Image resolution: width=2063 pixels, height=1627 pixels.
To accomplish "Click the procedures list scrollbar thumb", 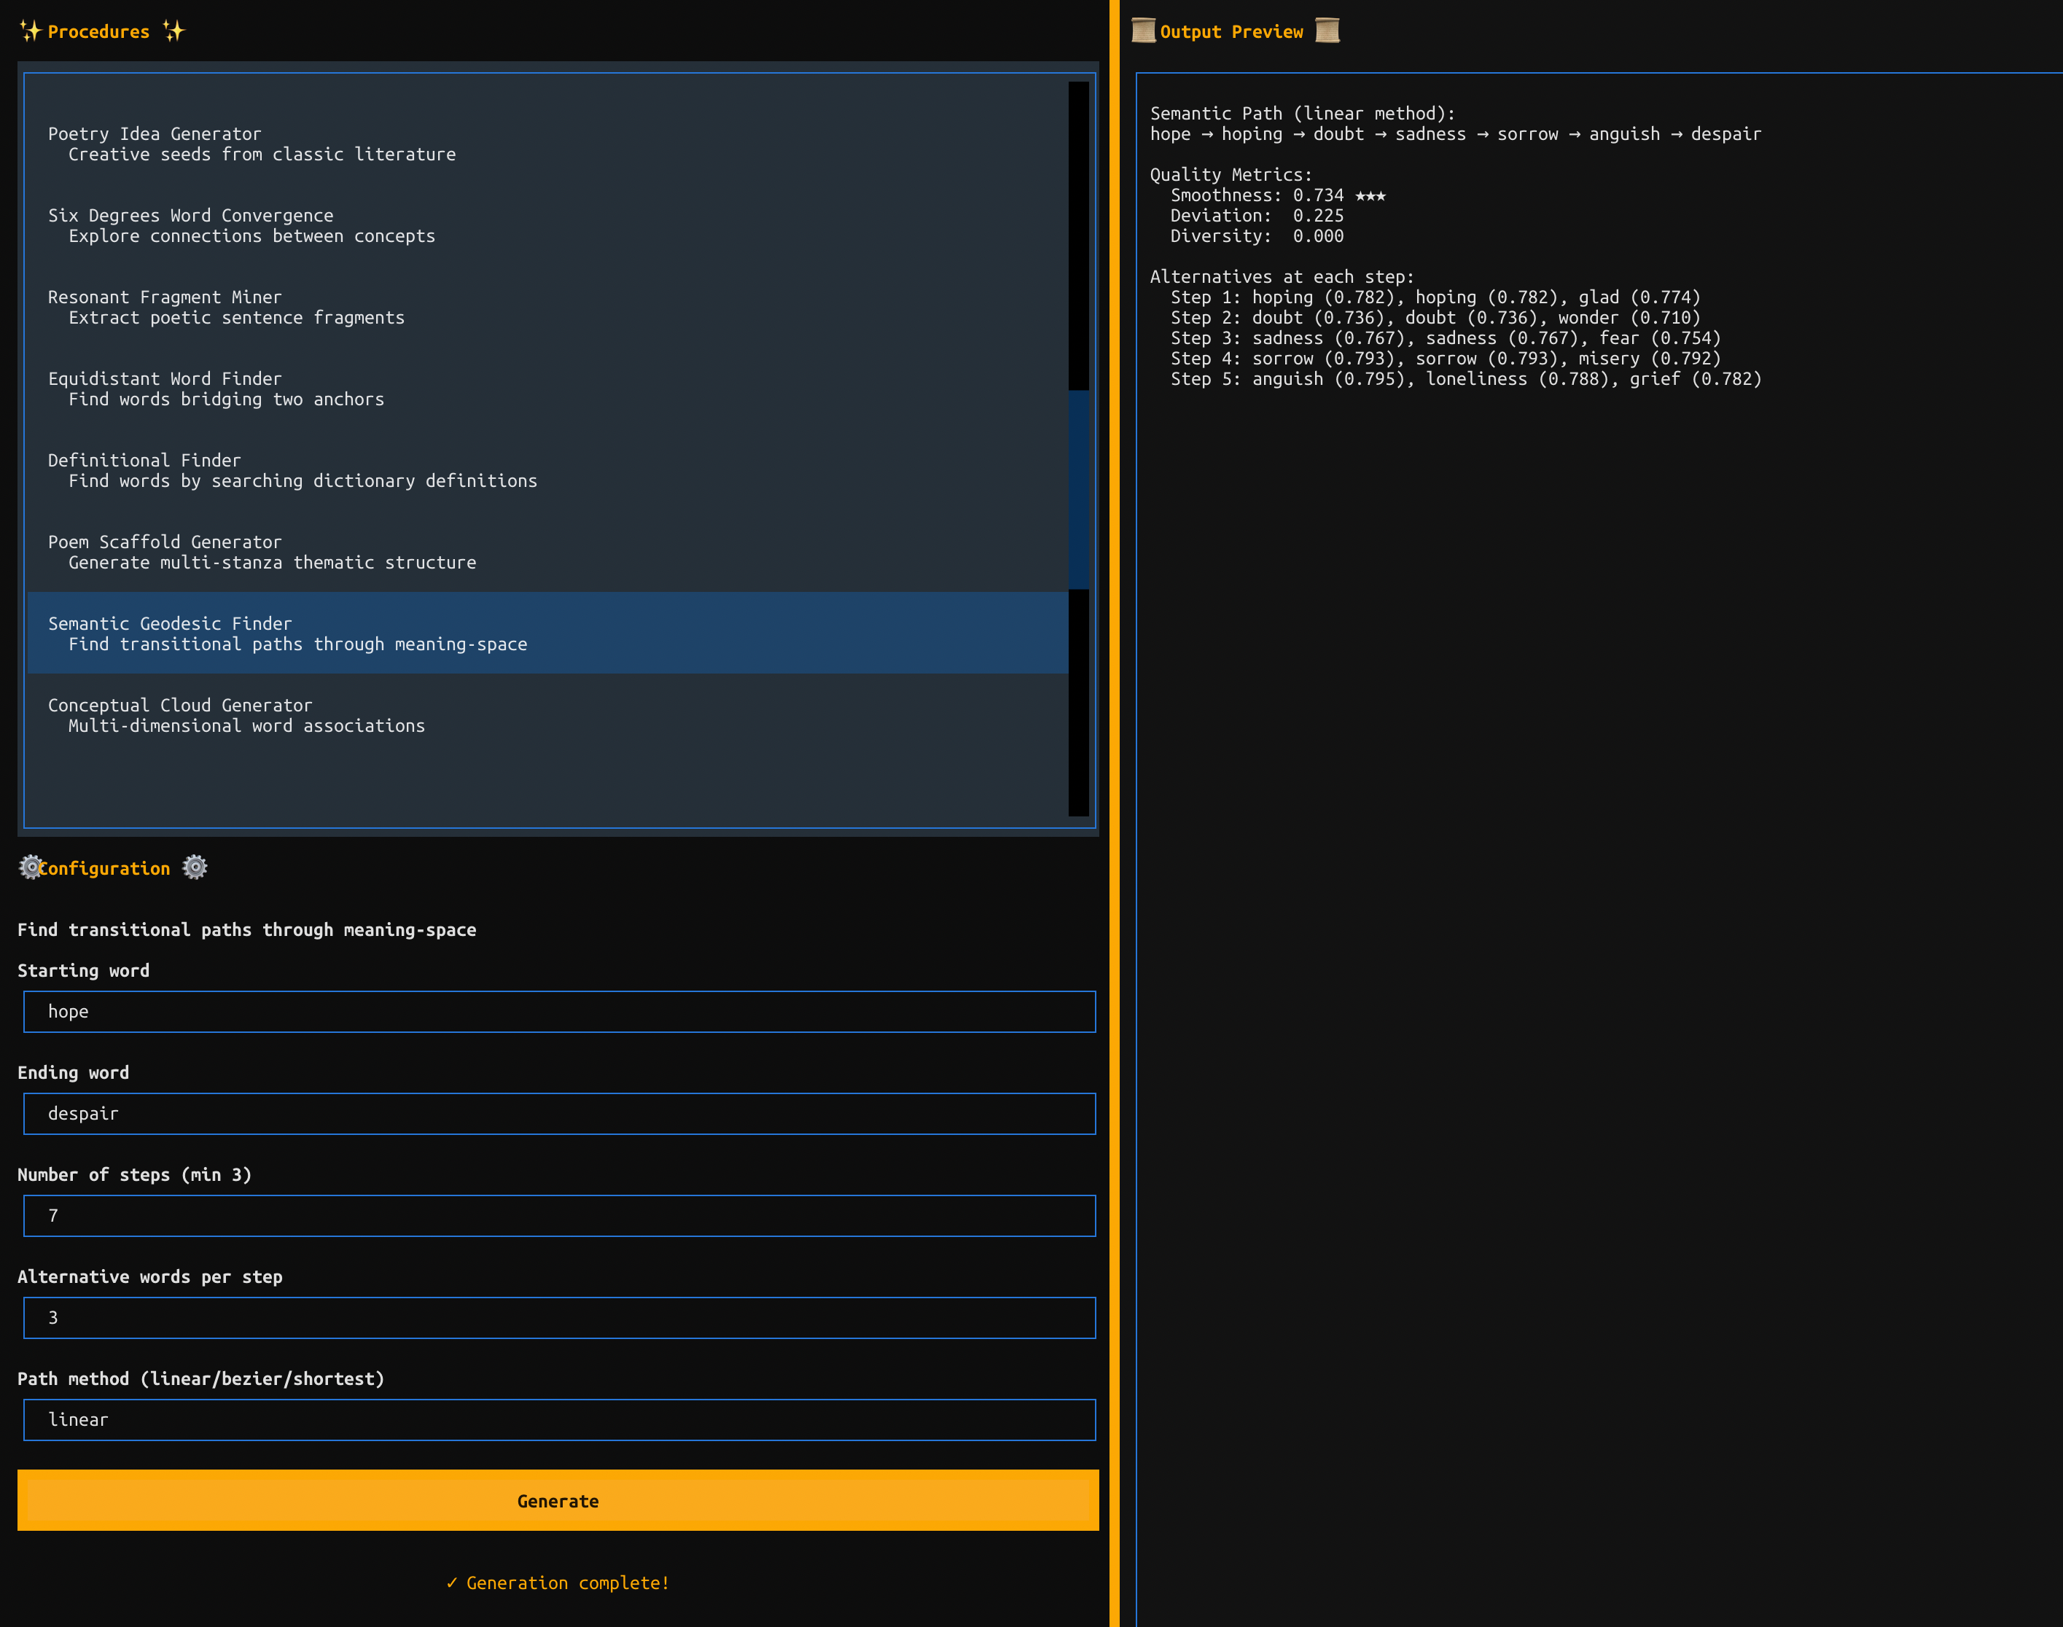I will 1078,490.
